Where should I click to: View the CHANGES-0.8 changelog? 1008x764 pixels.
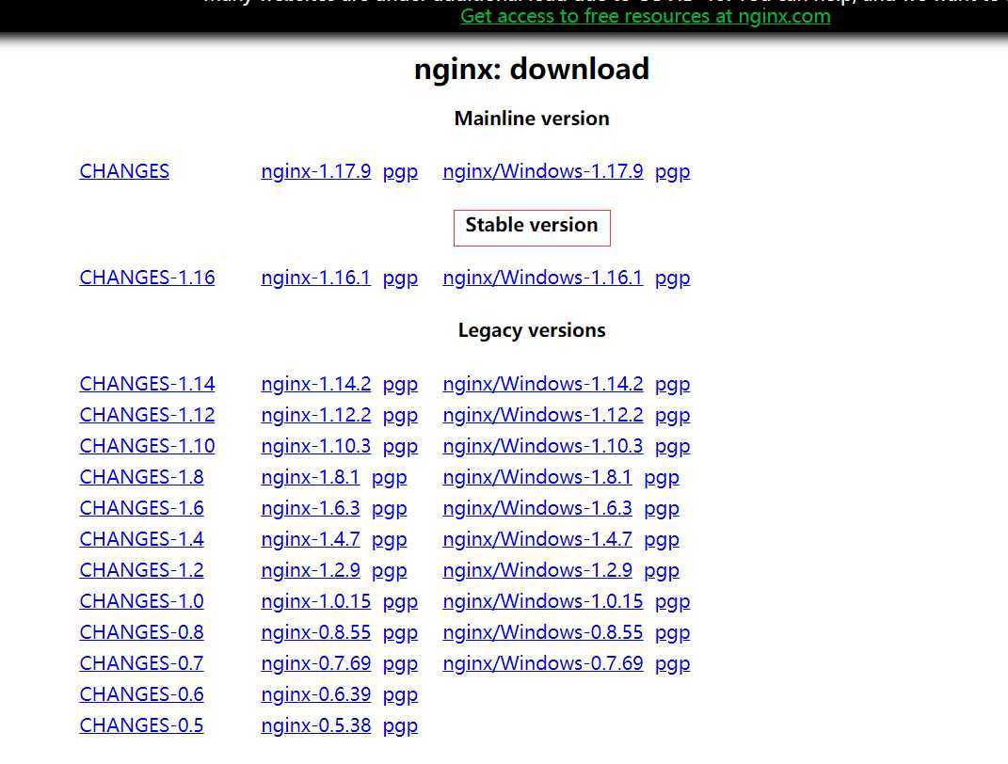click(141, 631)
